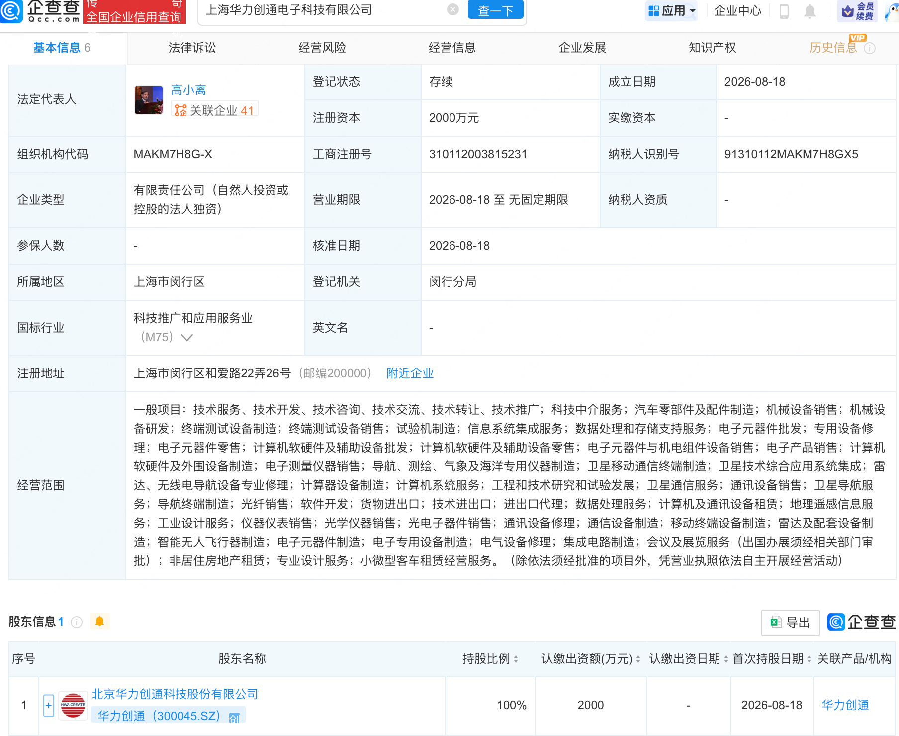
Task: Open 华力创通 related product link
Action: click(845, 705)
